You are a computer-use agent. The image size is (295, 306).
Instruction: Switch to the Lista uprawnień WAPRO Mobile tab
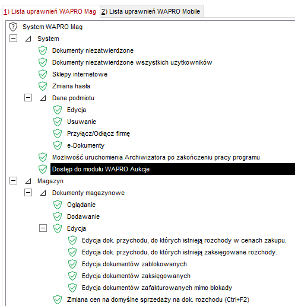tap(151, 11)
